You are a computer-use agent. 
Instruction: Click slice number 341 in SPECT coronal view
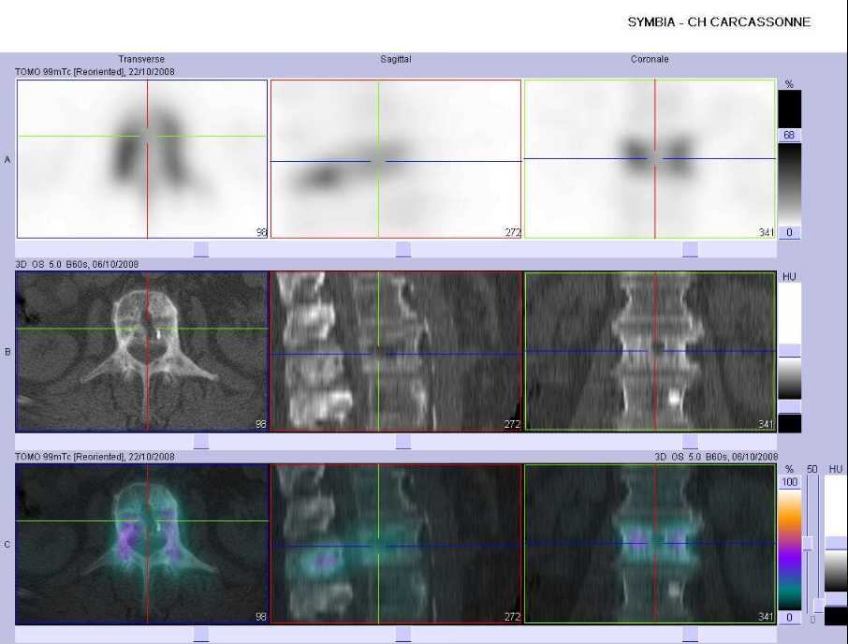[x=767, y=232]
